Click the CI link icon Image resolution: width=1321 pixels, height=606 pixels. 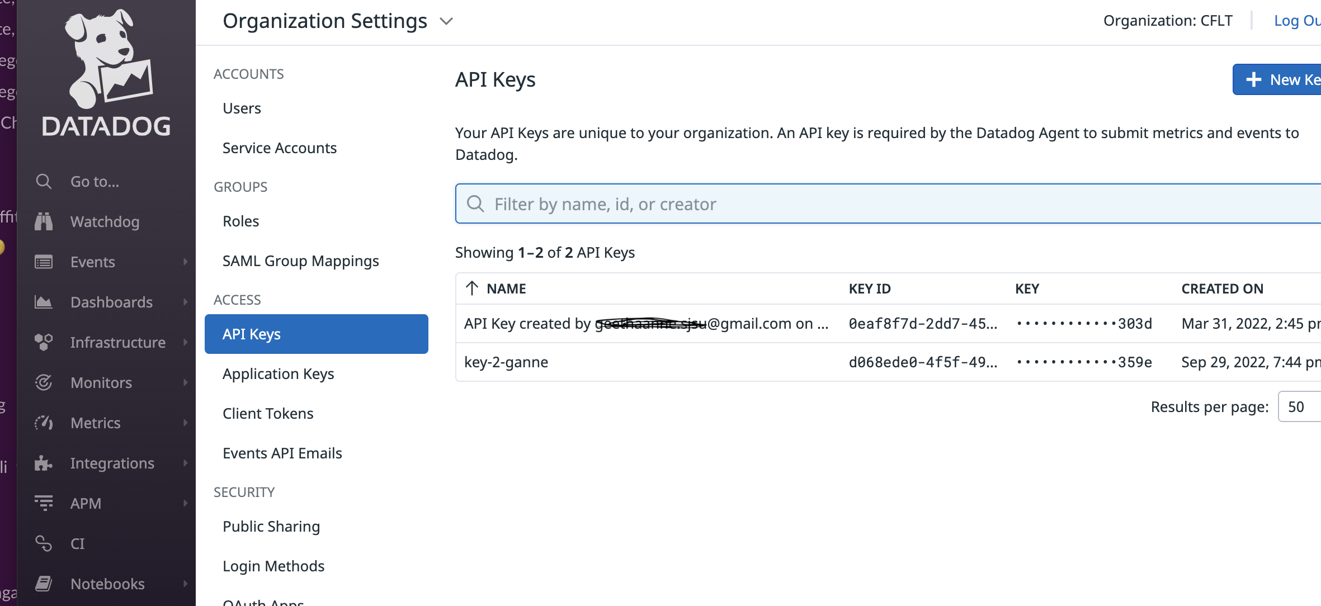[x=44, y=543]
